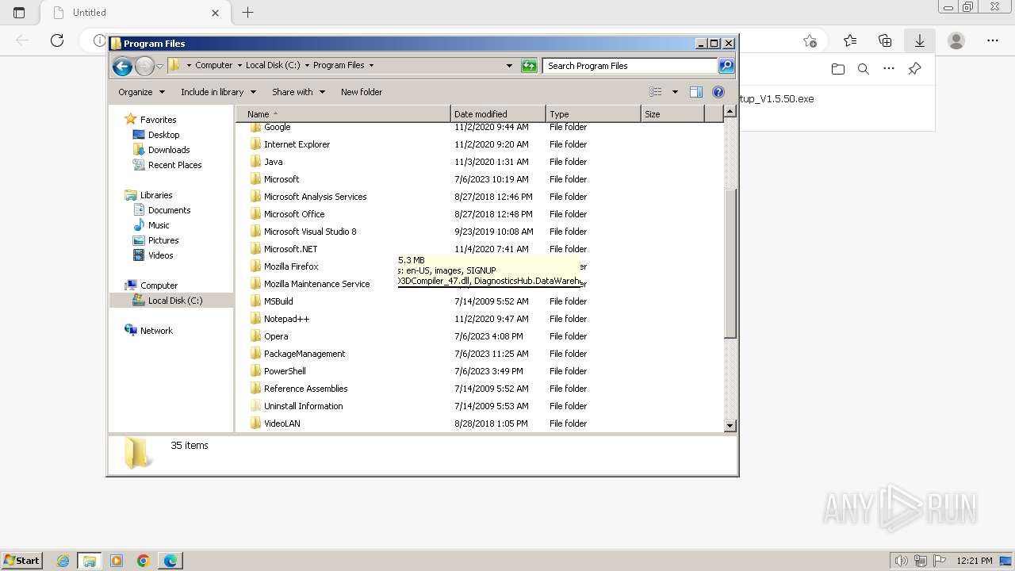Switch to Edge on the taskbar
The width and height of the screenshot is (1015, 571).
pos(170,561)
